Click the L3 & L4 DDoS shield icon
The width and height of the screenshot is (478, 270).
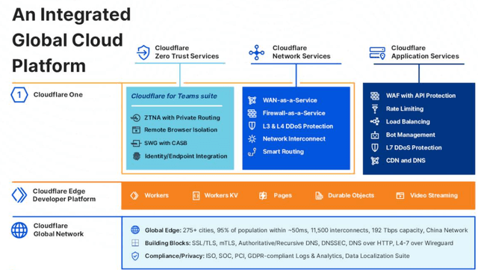pos(252,126)
